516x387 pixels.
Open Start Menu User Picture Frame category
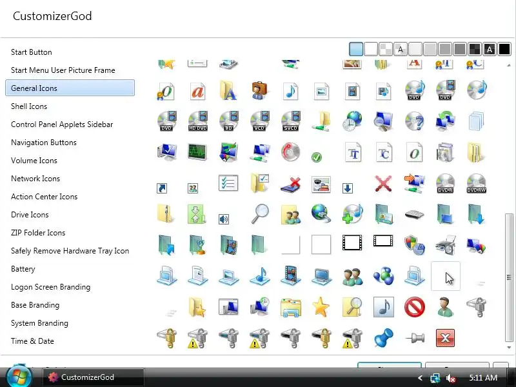pyautogui.click(x=70, y=70)
